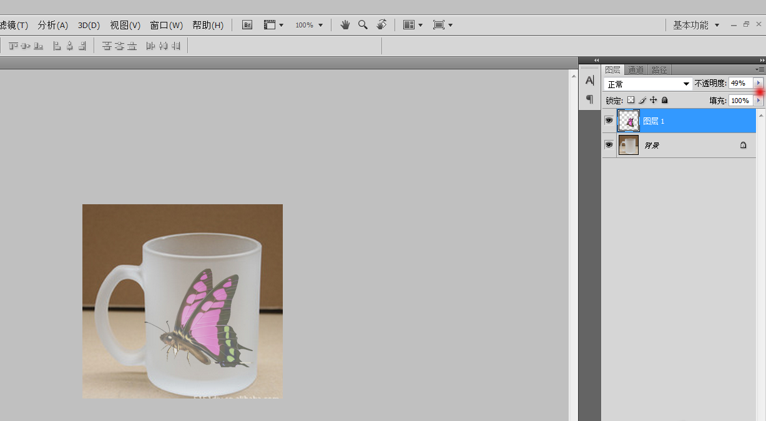Open the layers panel options menu
766x421 pixels.
pos(760,69)
